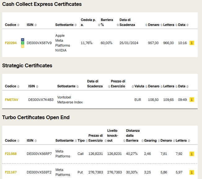Image resolution: width=202 pixels, height=179 pixels.
Task: Sort Turbo Certificates by Tipo
Action: [x=87, y=141]
